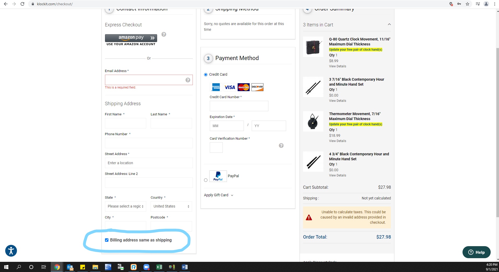This screenshot has width=499, height=272.
Task: Click the Street Address Line 2 field
Action: pyautogui.click(x=149, y=183)
